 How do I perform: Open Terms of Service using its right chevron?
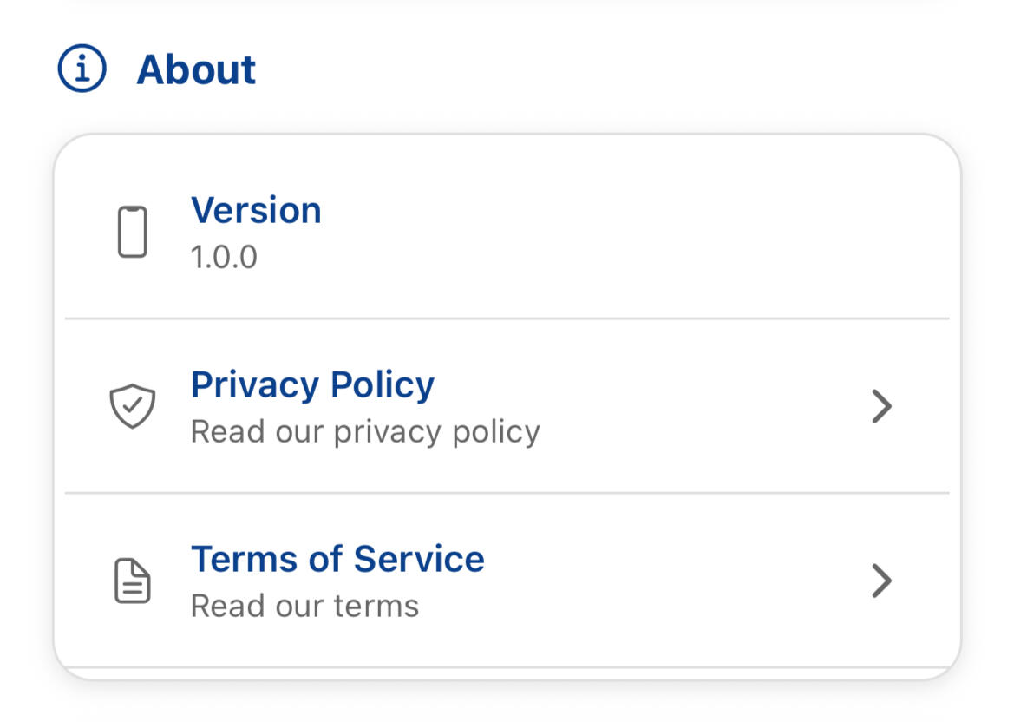click(881, 581)
